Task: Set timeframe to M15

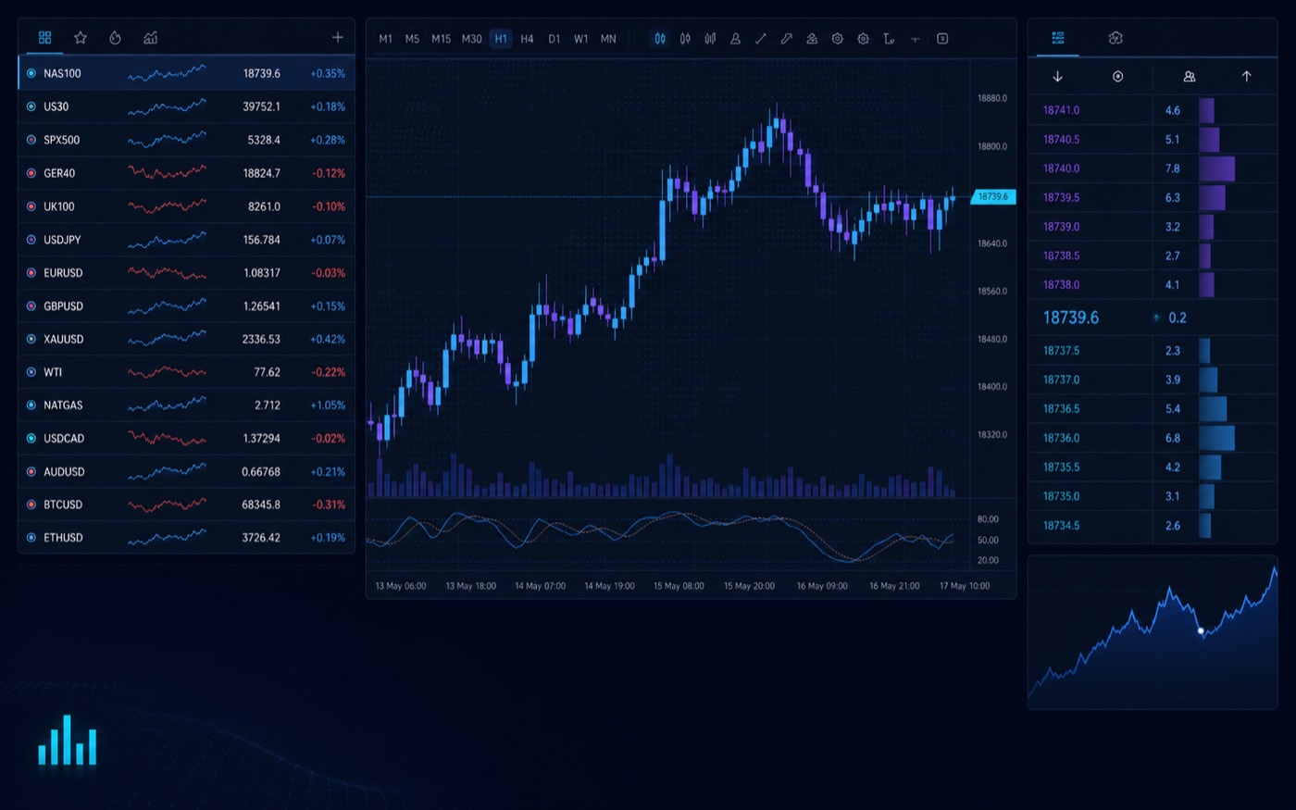Action: point(441,39)
